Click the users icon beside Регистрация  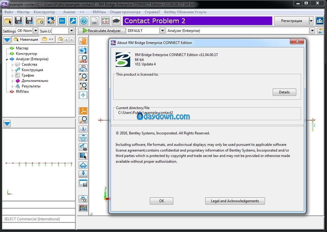pos(319,21)
